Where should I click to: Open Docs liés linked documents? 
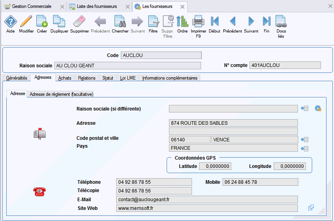click(x=281, y=22)
